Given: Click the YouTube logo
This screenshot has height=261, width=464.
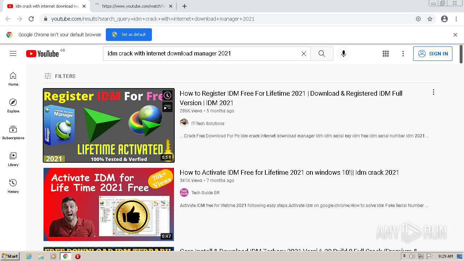Looking at the screenshot, I should click(42, 54).
